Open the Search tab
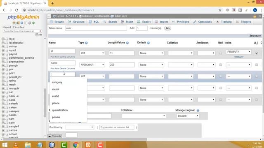The width and height of the screenshot is (264, 148). [110, 22]
